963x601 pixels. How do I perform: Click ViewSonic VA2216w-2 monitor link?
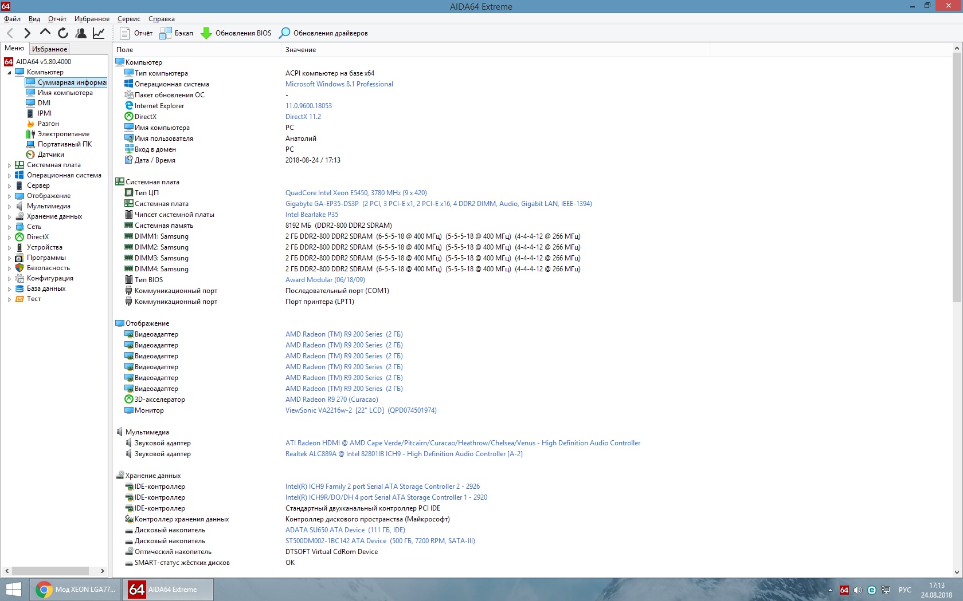coord(361,410)
